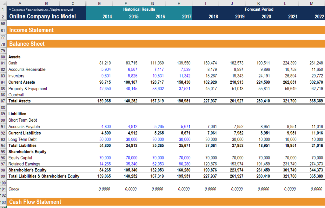Select the 2022 Check value cell
Image resolution: width=325 pixels, height=208 pixels.
pos(317,189)
